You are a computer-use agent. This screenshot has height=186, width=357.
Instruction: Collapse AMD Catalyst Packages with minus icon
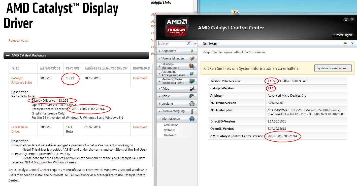pyautogui.click(x=8, y=55)
